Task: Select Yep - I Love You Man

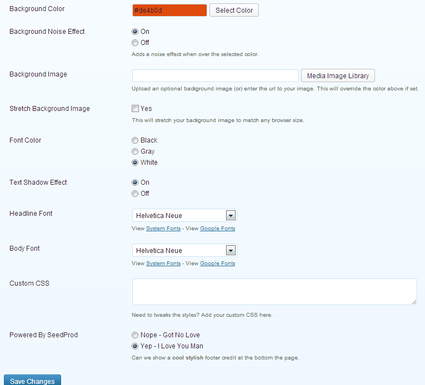Action: click(x=134, y=346)
